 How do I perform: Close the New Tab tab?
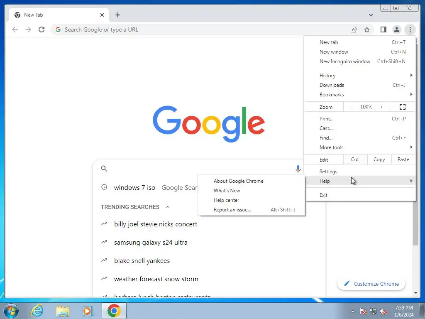pos(102,15)
